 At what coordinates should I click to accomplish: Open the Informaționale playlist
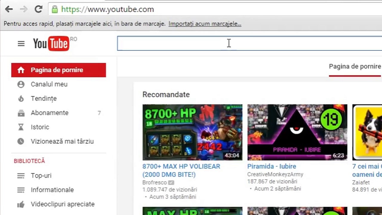point(52,190)
